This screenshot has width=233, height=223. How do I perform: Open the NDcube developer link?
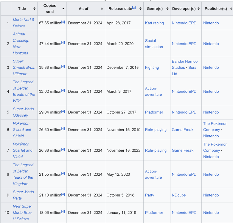179,195
